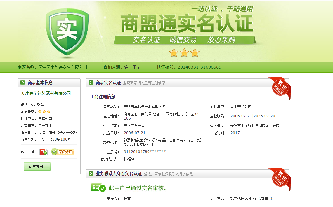Click the orange 实名认证 badge
This screenshot has height=207, width=333.
coord(63,152)
